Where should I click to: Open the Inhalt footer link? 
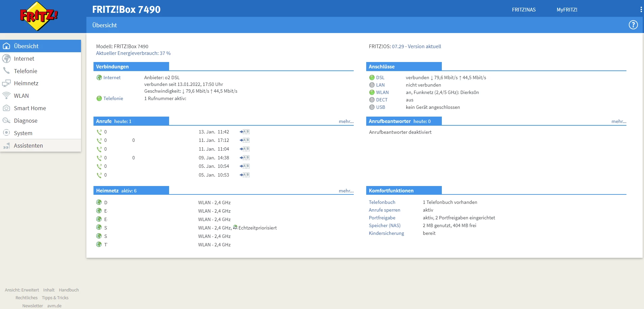(x=49, y=290)
